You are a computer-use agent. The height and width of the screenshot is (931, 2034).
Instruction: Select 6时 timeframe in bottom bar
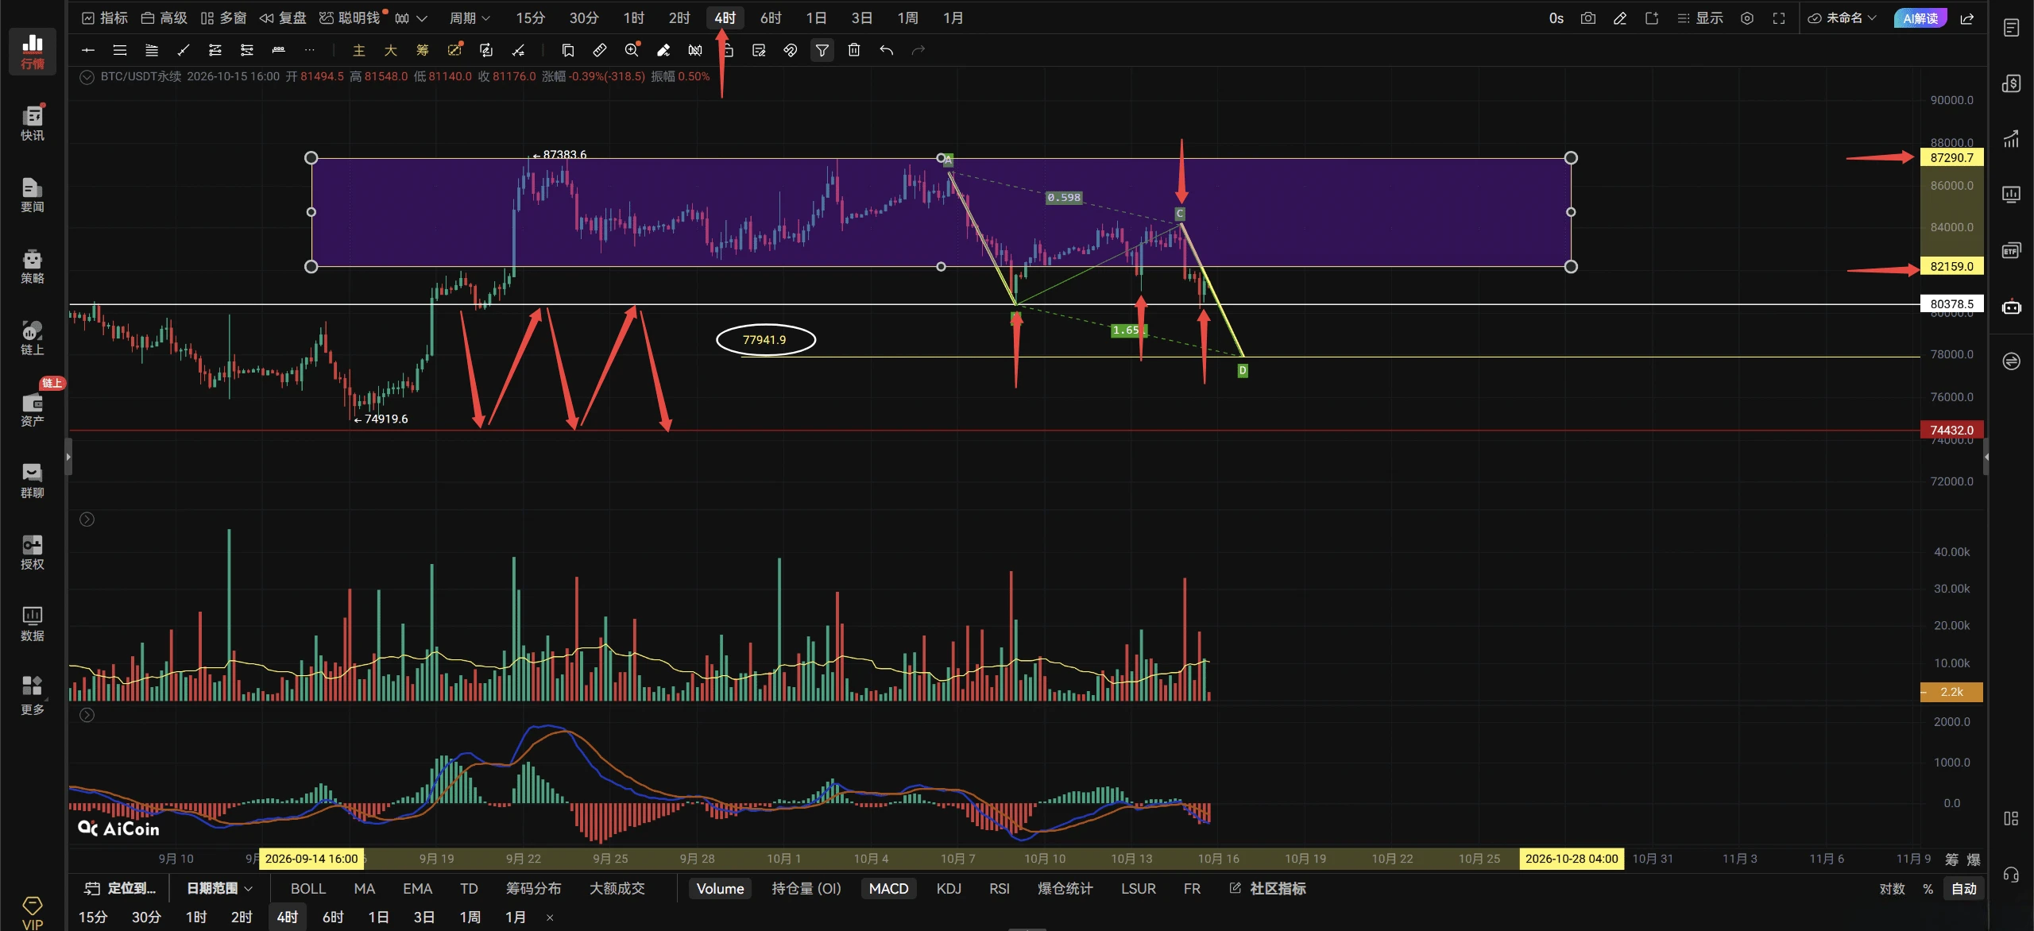pyautogui.click(x=333, y=917)
